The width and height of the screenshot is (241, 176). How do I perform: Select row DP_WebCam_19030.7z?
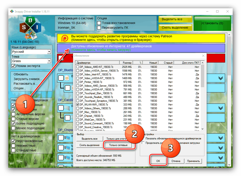(138, 120)
